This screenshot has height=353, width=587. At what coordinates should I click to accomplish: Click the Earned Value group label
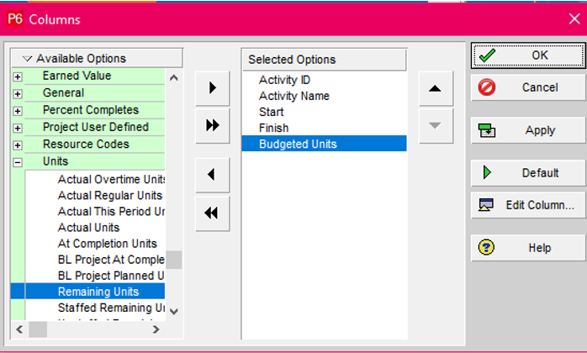tap(77, 76)
